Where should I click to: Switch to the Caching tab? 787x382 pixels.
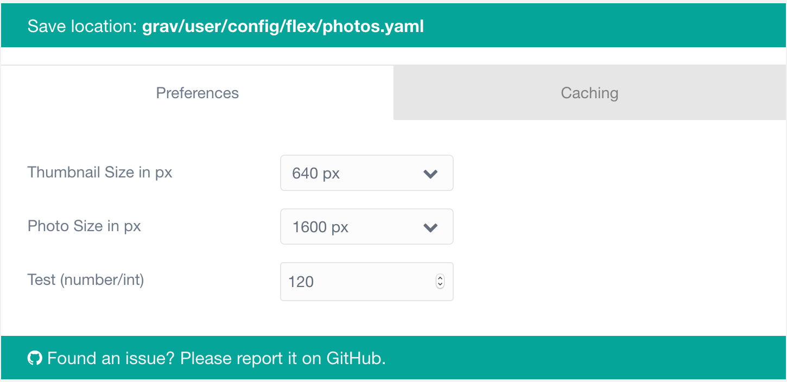589,93
